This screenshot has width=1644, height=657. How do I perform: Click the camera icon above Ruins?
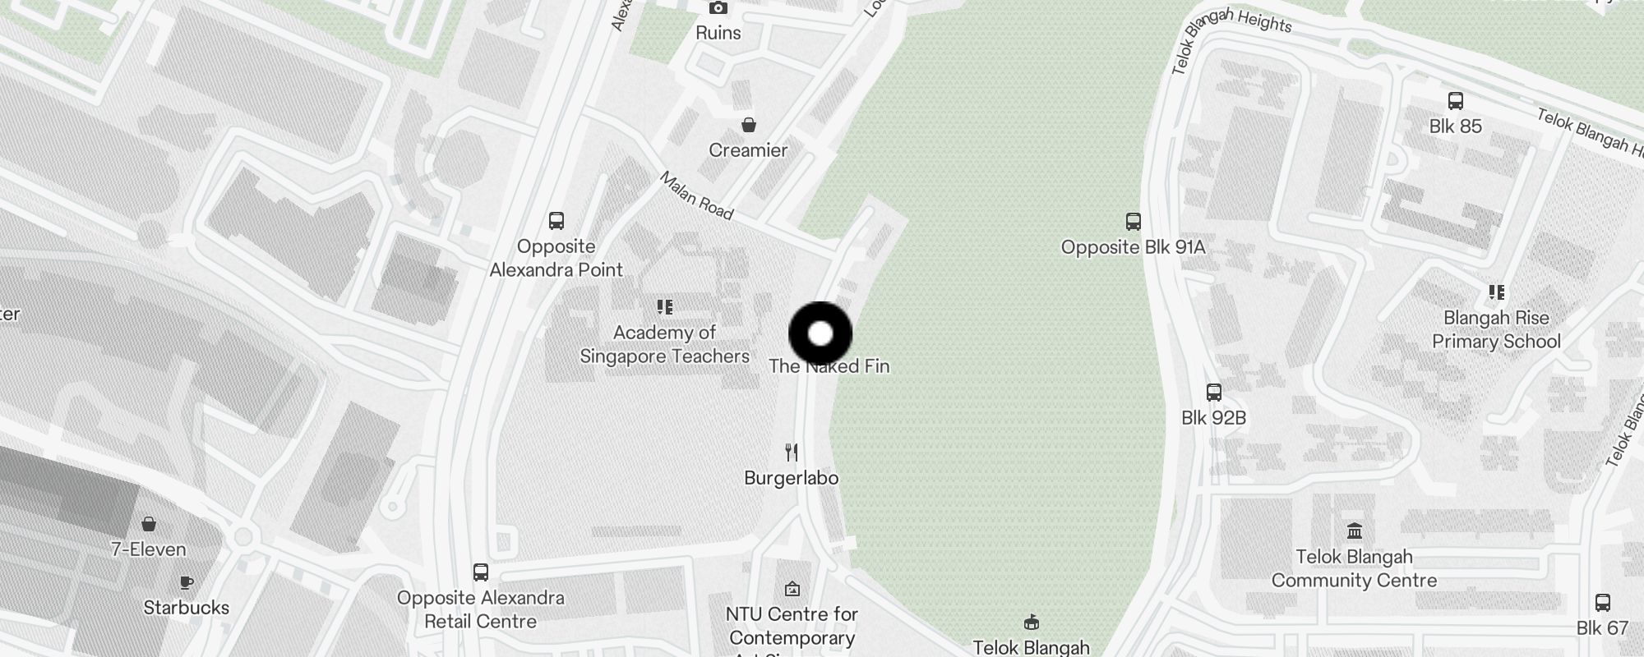[718, 8]
